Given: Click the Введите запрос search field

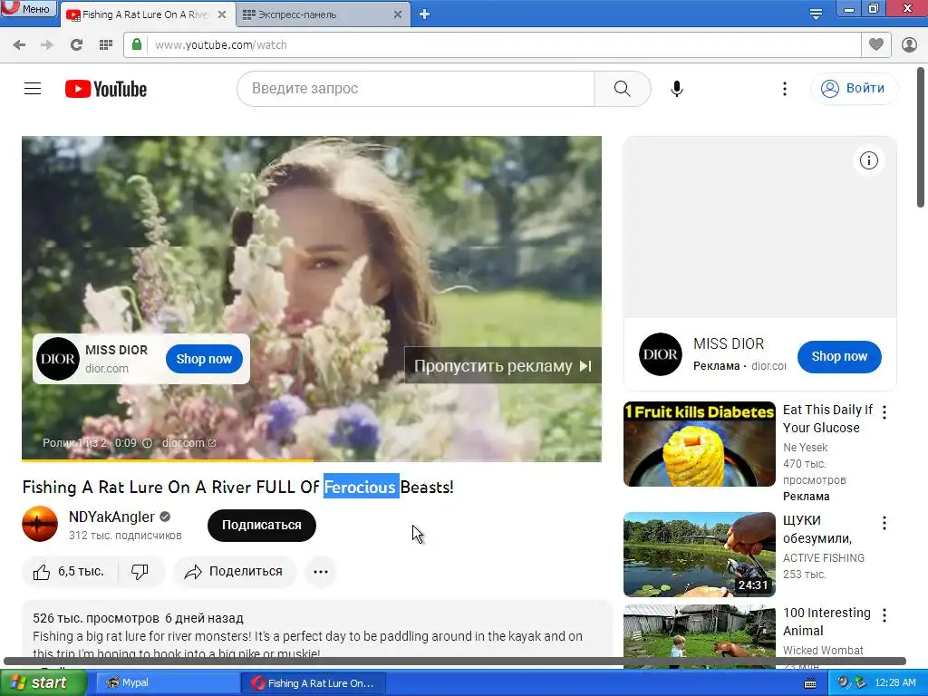Looking at the screenshot, I should (x=416, y=89).
